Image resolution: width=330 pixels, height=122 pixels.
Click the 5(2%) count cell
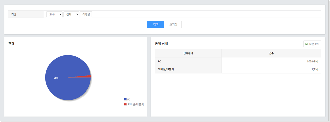point(315,69)
